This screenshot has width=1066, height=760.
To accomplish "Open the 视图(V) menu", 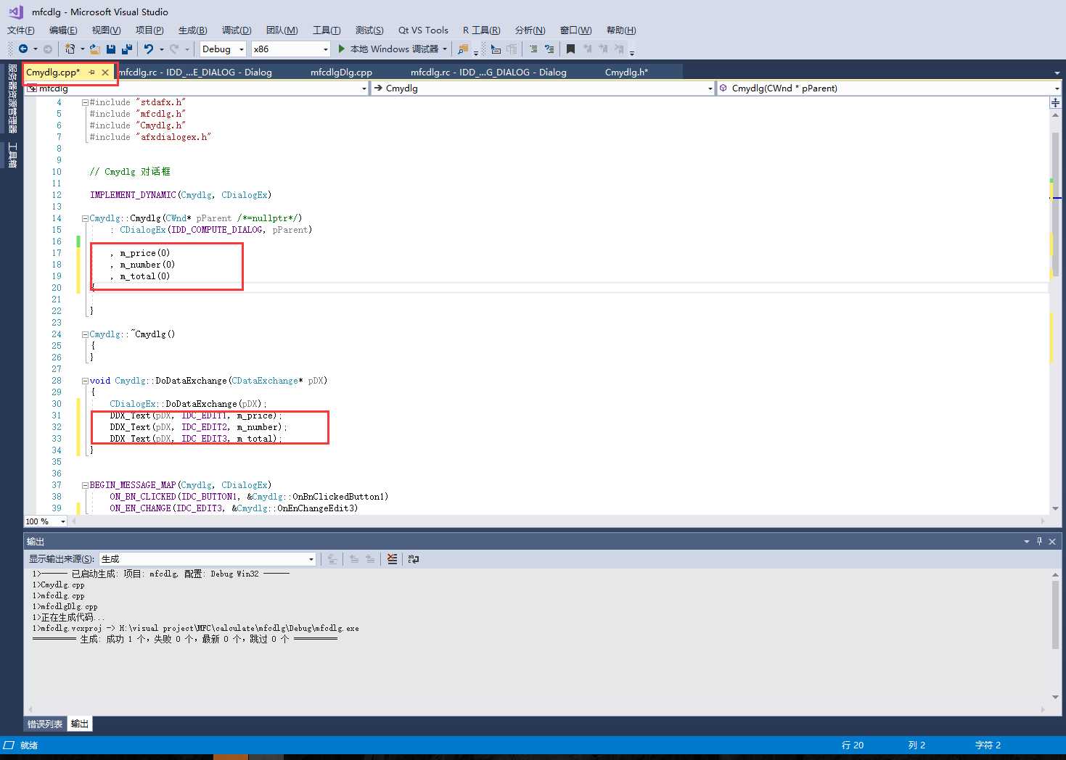I will coord(106,30).
